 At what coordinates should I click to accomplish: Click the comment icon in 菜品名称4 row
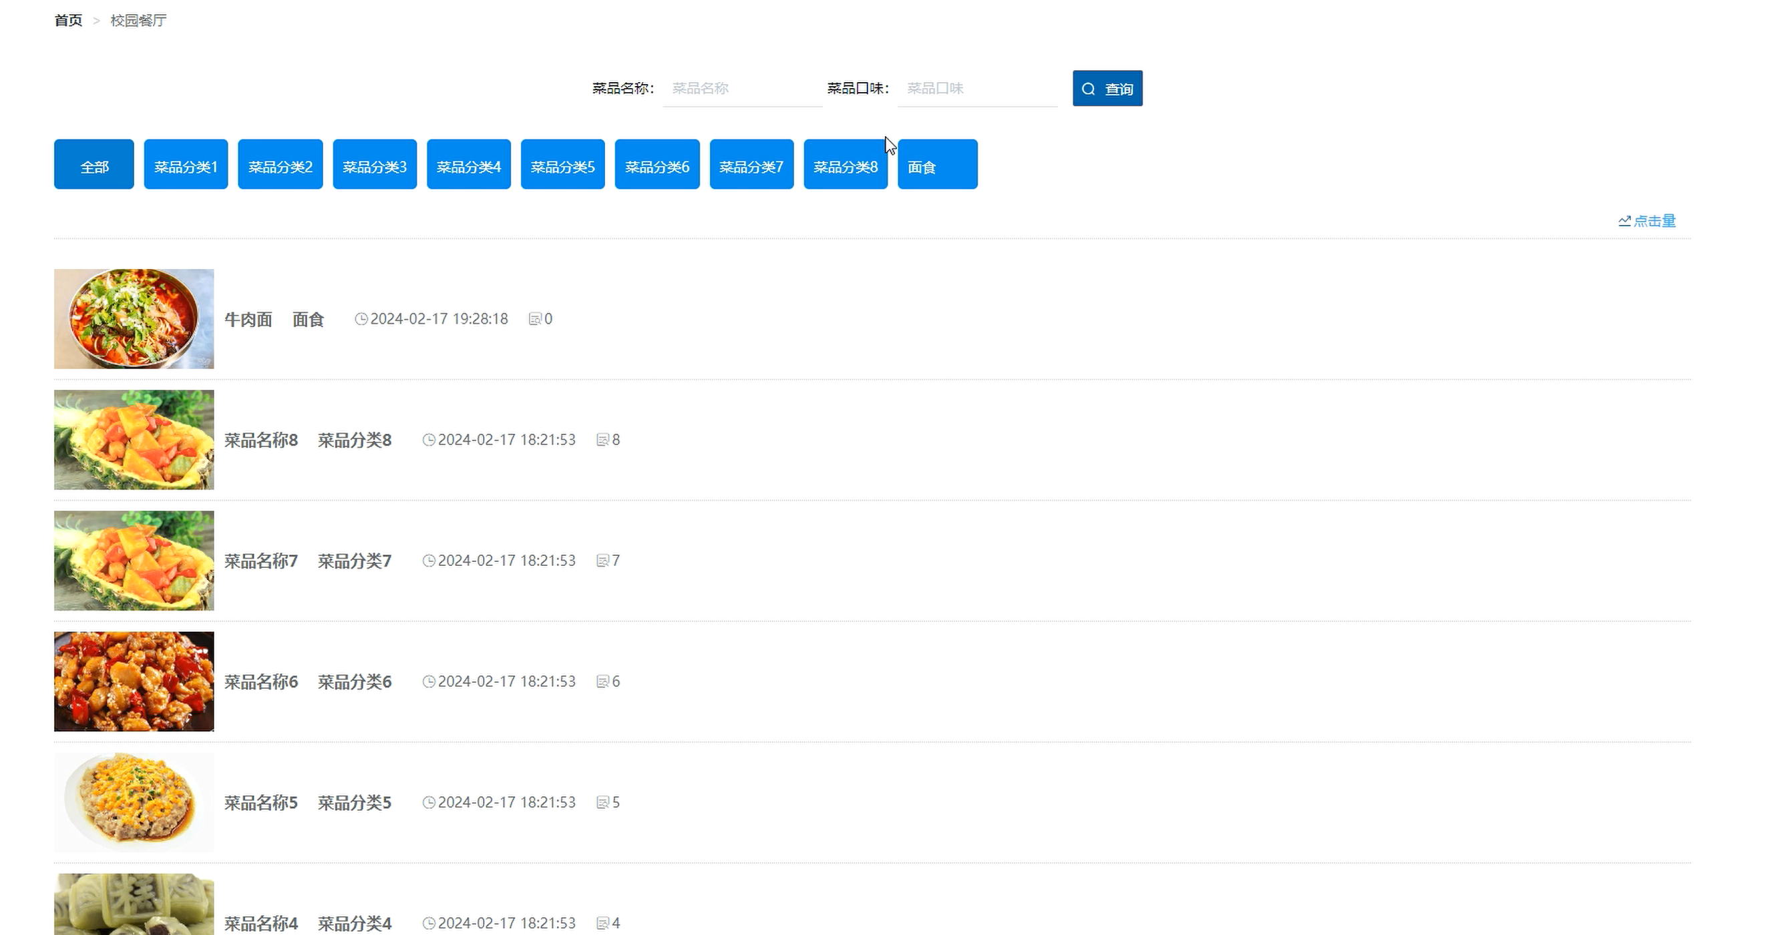(602, 923)
